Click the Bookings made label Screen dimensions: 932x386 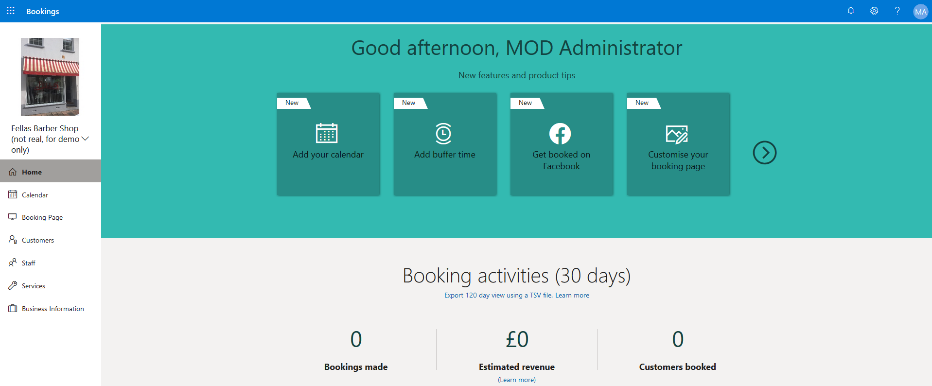coord(356,367)
